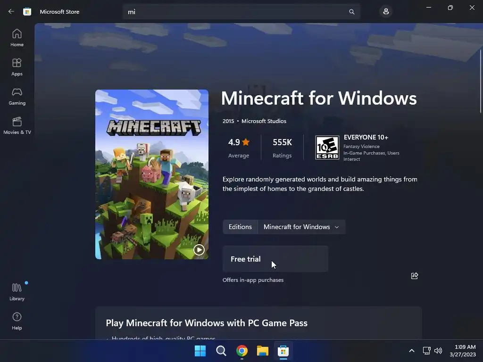Viewport: 483px width, 362px height.
Task: Click the Free trial button
Action: pos(275,259)
